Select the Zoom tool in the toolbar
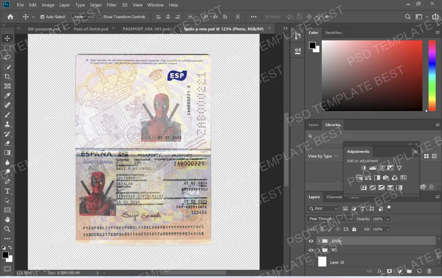This screenshot has height=278, width=442. tap(7, 229)
